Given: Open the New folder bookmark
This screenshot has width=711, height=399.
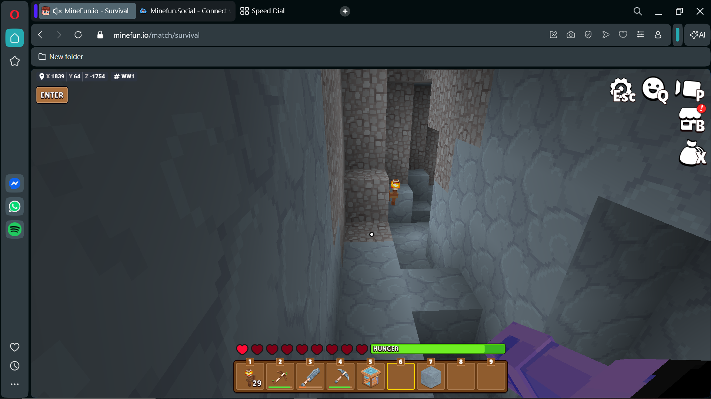Looking at the screenshot, I should coord(61,57).
